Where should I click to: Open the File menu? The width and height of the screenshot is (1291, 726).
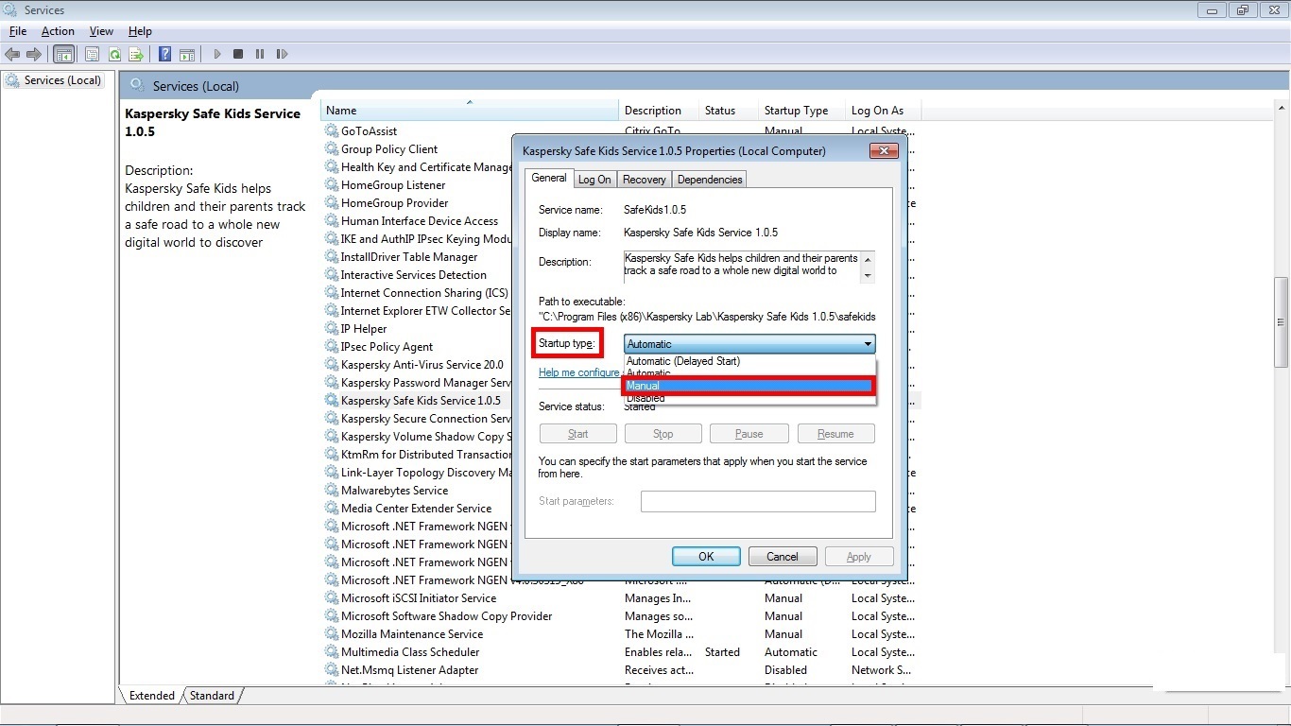(x=17, y=31)
